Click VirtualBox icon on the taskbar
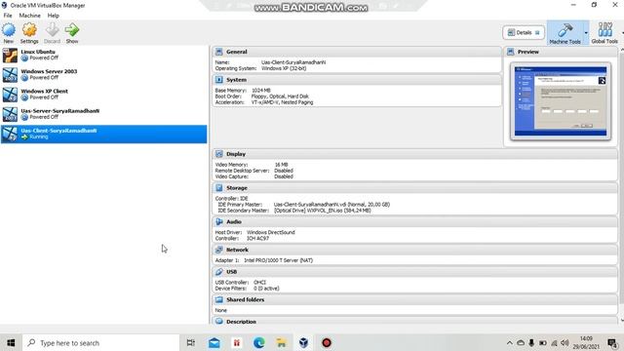This screenshot has width=624, height=351. pos(303,342)
